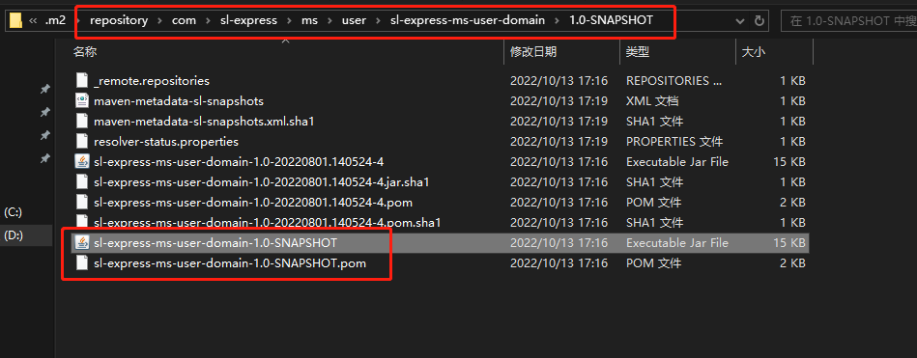Image resolution: width=917 pixels, height=358 pixels.
Task: Click the folder icon in address bar
Action: (15, 20)
